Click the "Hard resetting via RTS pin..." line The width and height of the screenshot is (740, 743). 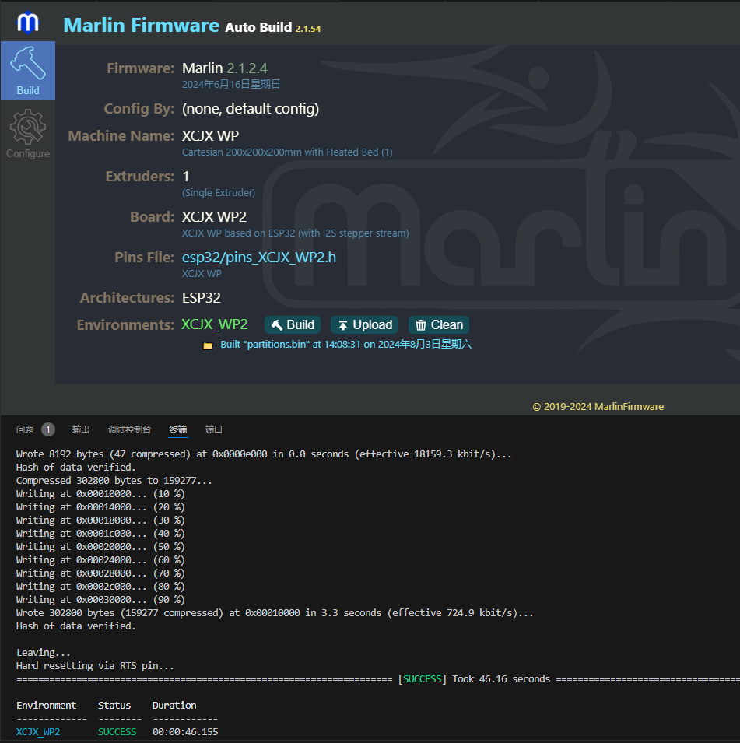coord(95,666)
